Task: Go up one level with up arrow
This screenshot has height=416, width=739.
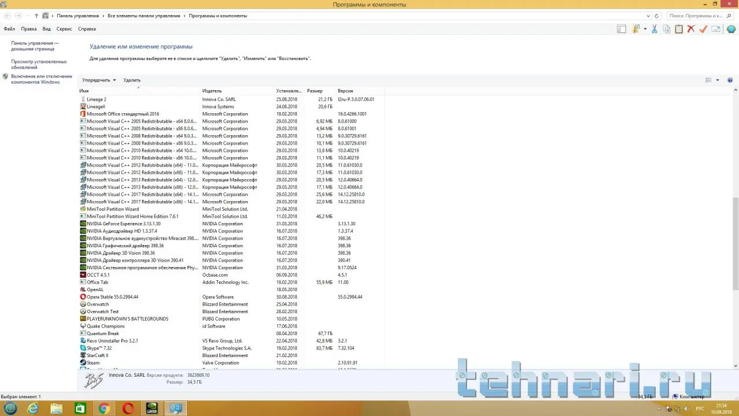Action: [36, 16]
